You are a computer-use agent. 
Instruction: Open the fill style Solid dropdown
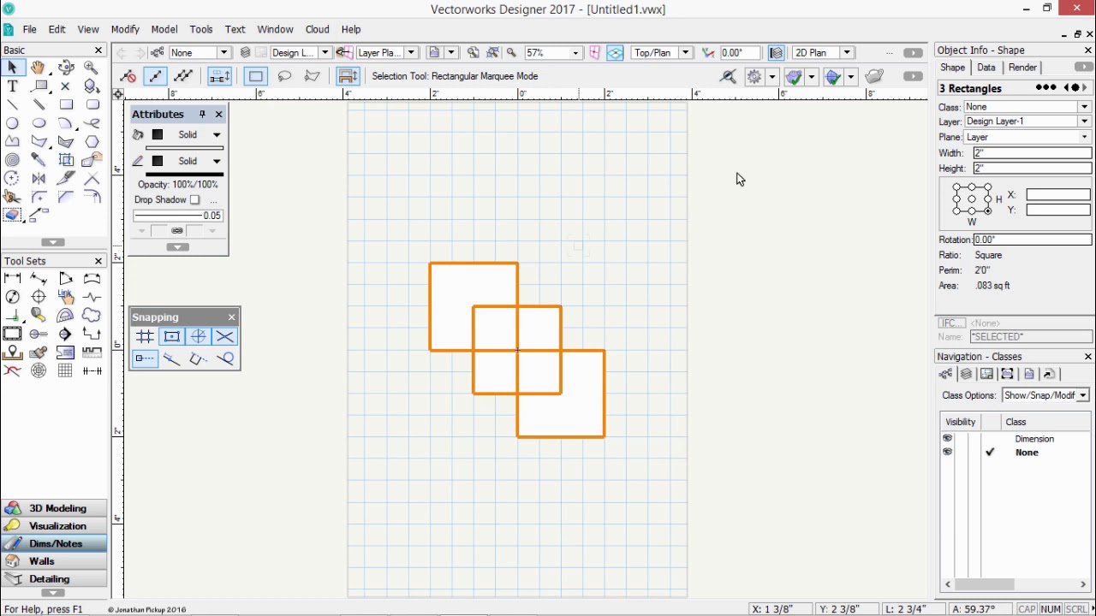click(197, 134)
